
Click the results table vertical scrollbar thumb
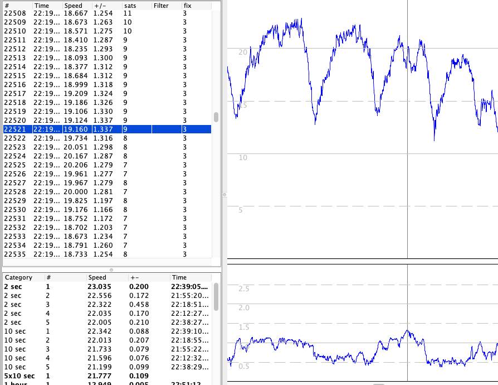point(216,296)
